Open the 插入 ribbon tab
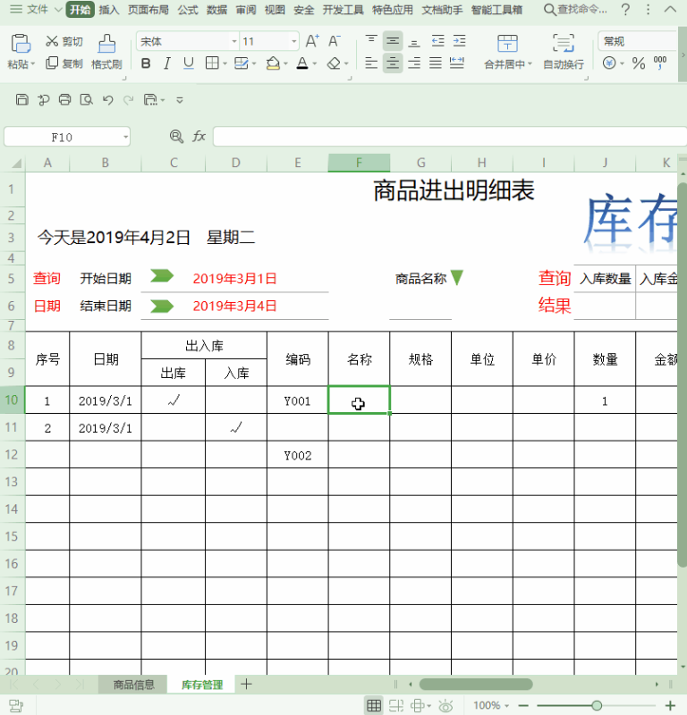This screenshot has height=715, width=687. coord(109,10)
